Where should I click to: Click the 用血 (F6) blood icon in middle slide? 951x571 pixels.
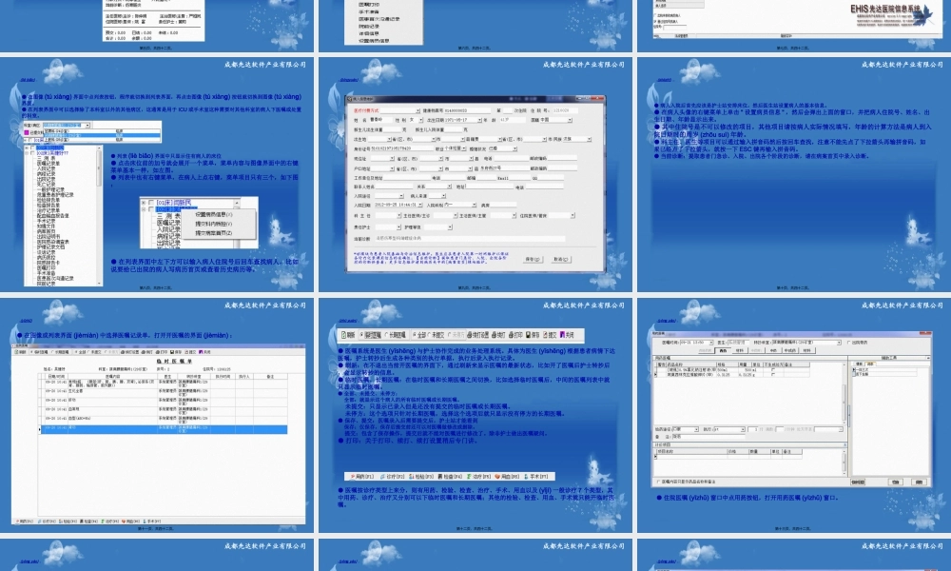(506, 476)
